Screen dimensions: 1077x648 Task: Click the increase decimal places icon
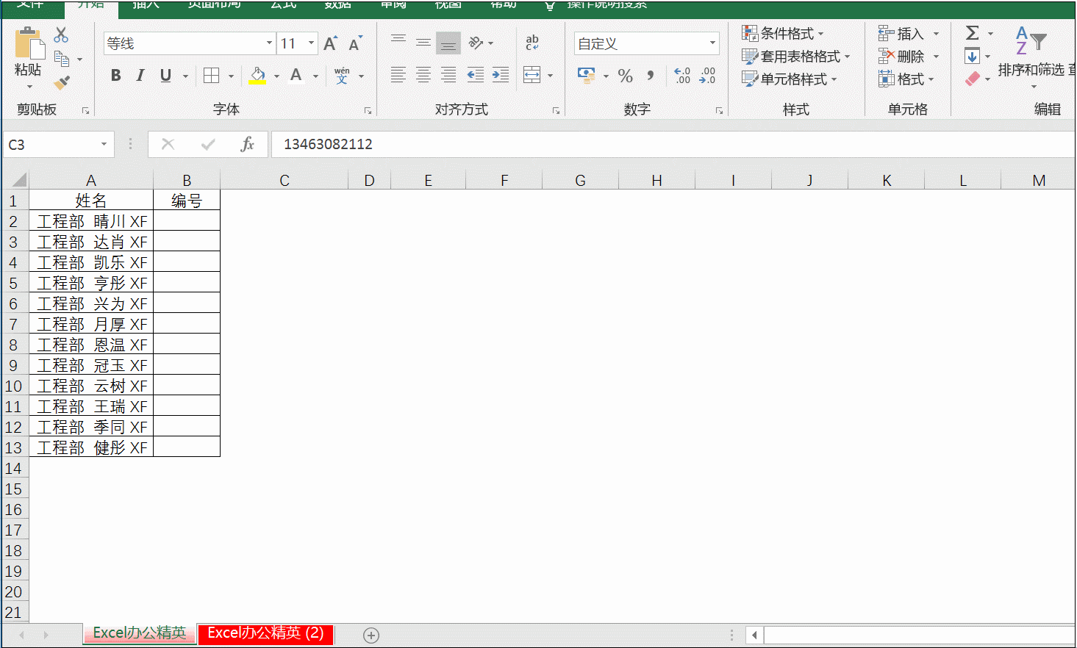[x=682, y=75]
